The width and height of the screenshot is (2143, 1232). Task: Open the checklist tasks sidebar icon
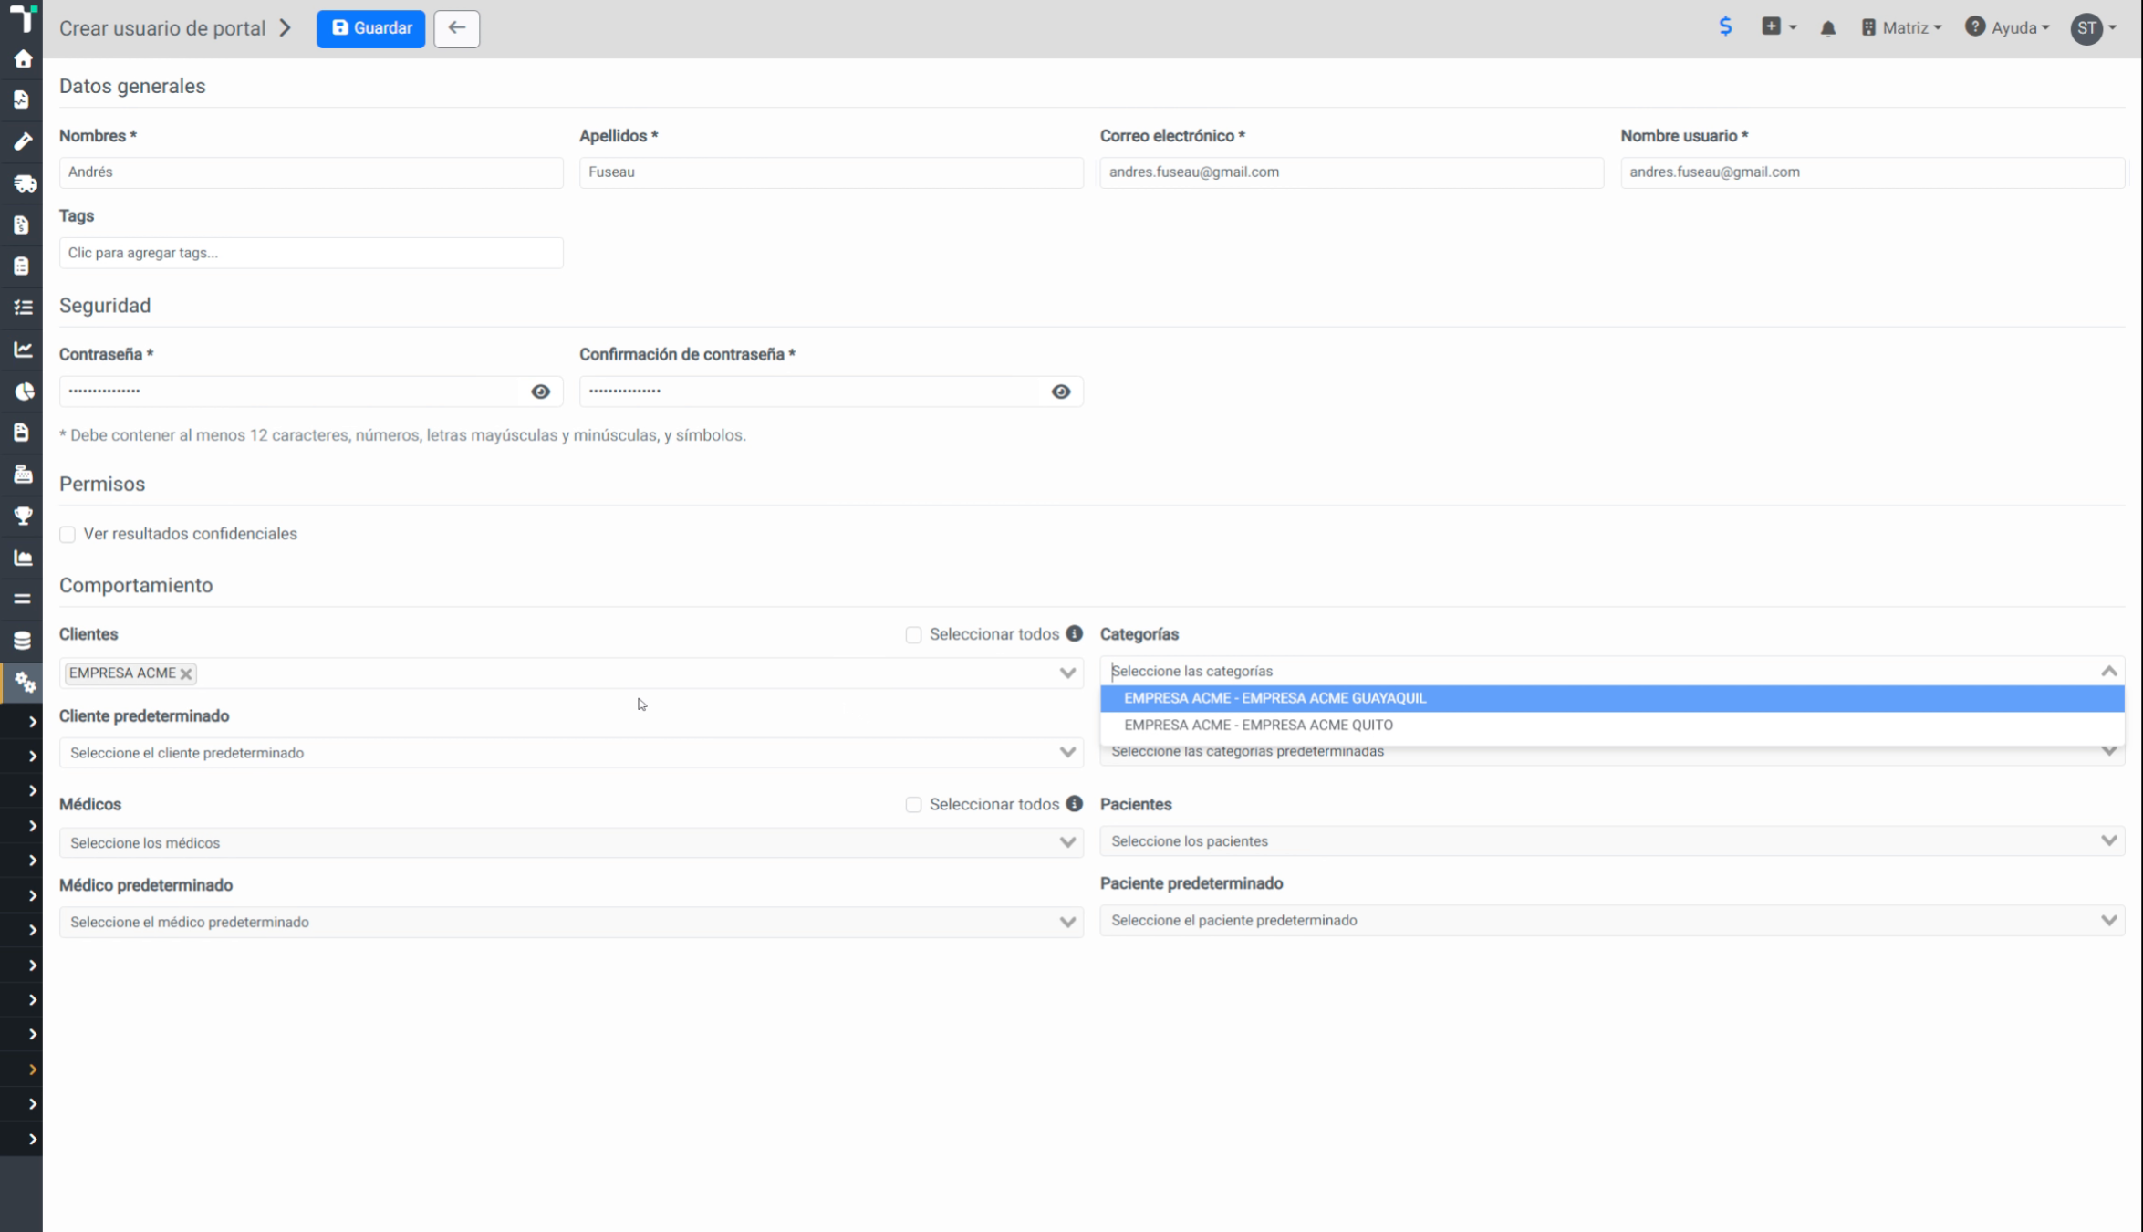coord(23,308)
